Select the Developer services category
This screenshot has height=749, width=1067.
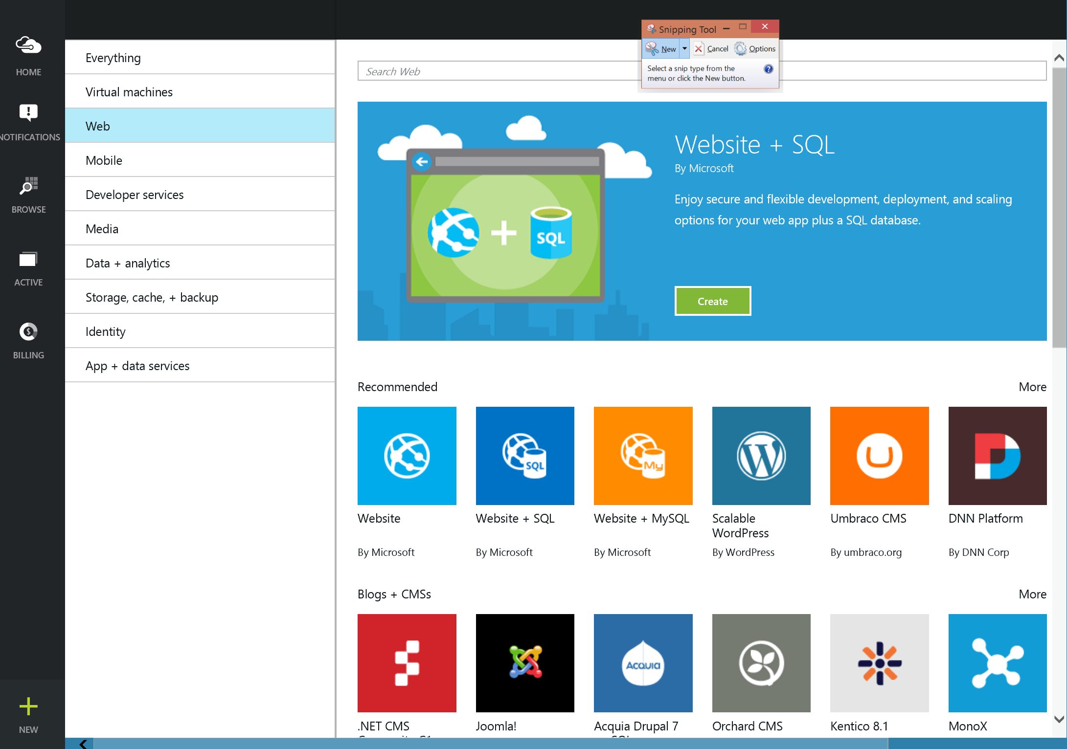(x=200, y=195)
